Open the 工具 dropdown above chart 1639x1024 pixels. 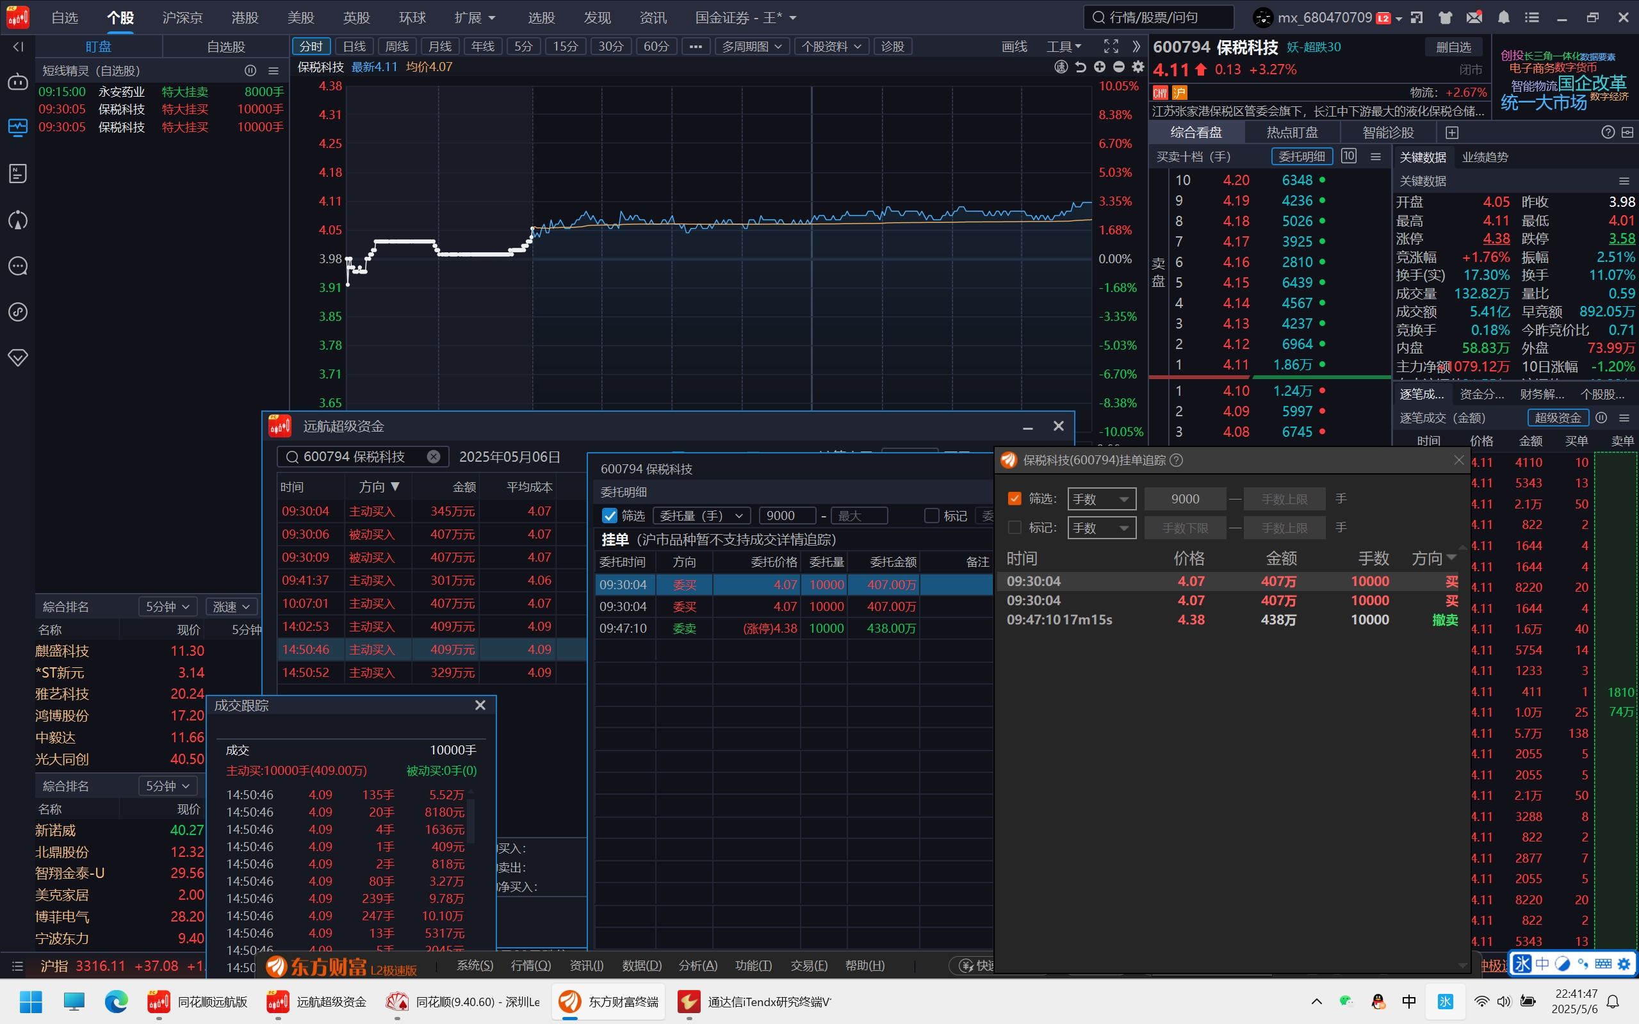click(x=1064, y=46)
